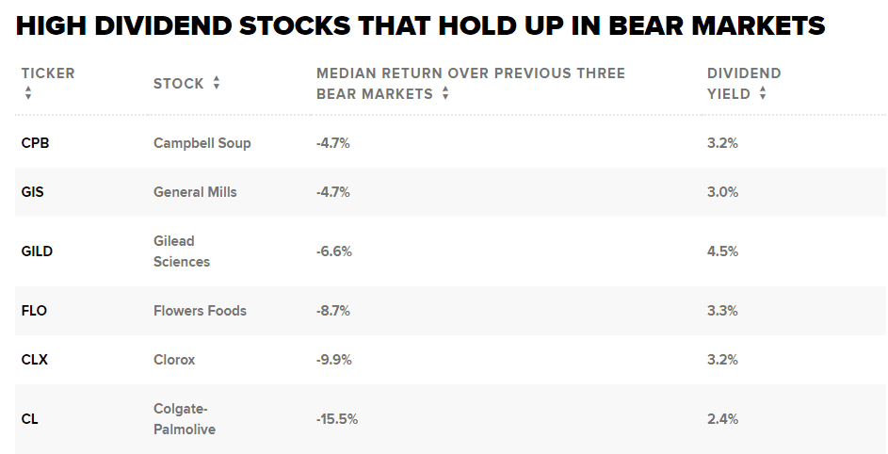Click the Campbell Soup stock name

click(x=202, y=143)
